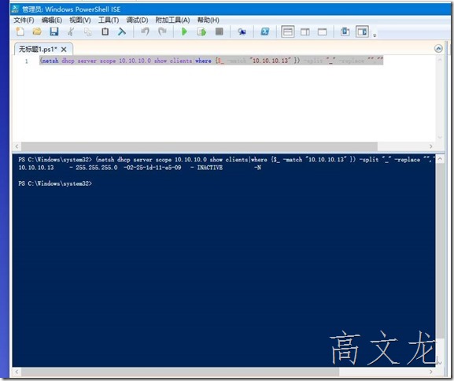Show script pane on right layout
The width and height of the screenshot is (454, 381).
point(305,31)
